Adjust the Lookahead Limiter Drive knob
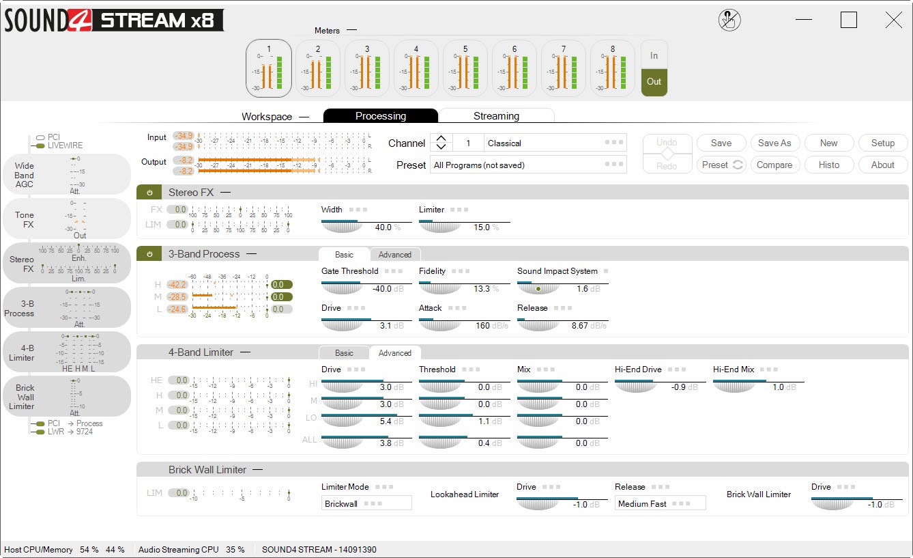Viewport: 913px width, 558px height. pos(537,504)
